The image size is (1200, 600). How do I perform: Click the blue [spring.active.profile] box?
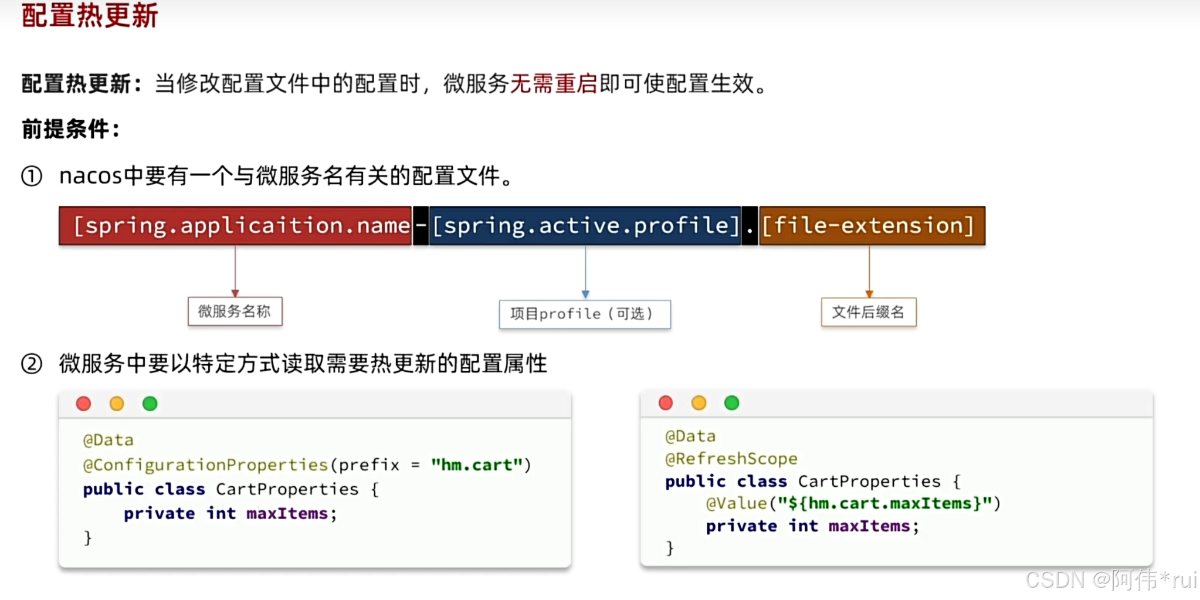[x=585, y=226]
